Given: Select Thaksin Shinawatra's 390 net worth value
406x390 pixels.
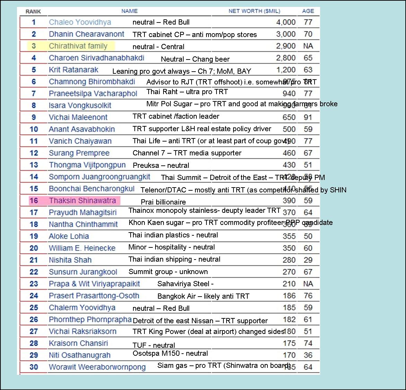Looking at the screenshot, I should tap(289, 201).
